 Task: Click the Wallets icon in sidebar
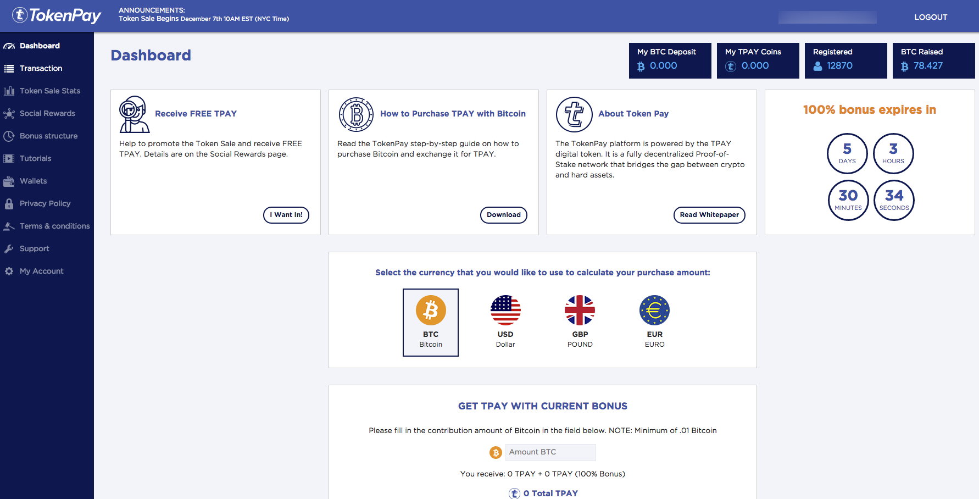pos(9,181)
